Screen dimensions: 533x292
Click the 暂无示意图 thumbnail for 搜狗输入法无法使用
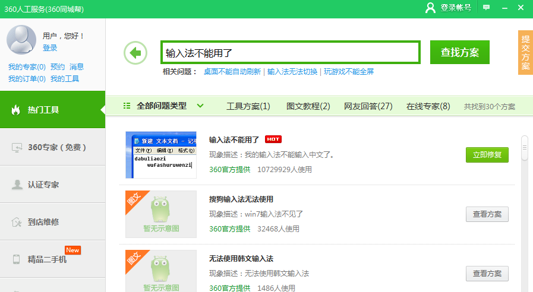pos(161,214)
